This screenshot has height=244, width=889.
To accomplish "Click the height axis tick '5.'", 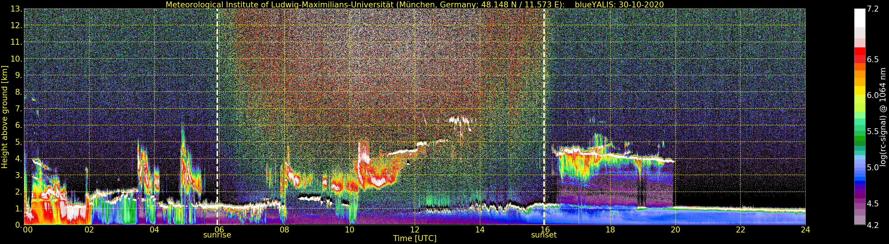I will pos(19,142).
